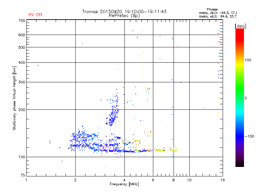Click the x-axis label 16 MHz
Viewport: 262px width, 196px height.
223,180
